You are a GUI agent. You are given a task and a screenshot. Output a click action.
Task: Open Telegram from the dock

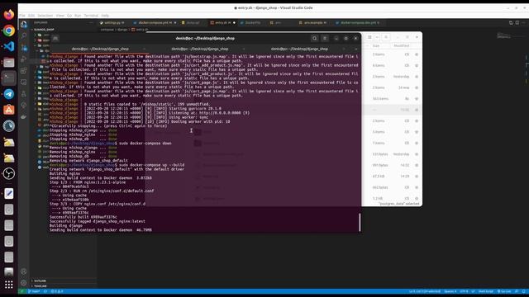click(x=9, y=94)
